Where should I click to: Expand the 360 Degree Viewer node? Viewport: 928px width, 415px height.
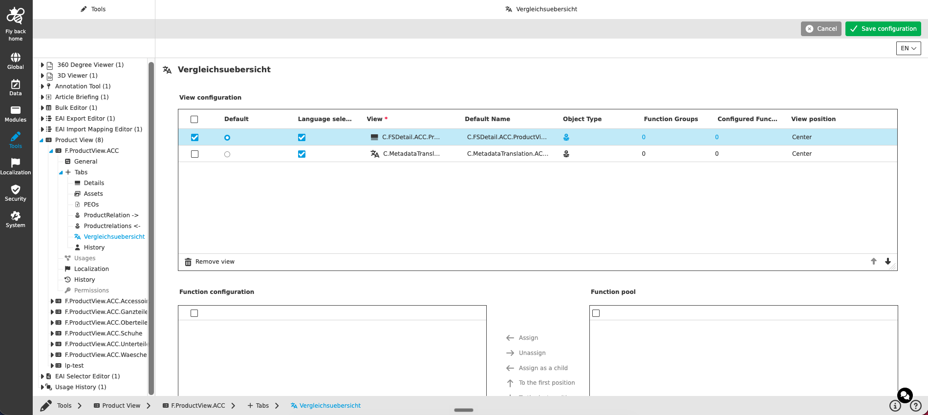click(43, 65)
